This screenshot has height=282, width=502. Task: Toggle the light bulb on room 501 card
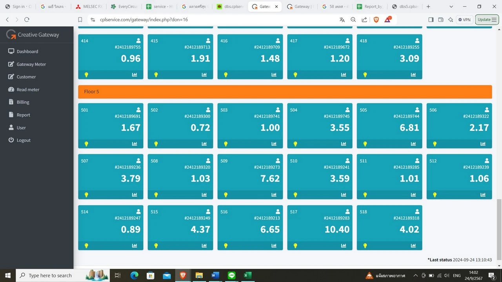click(x=86, y=144)
